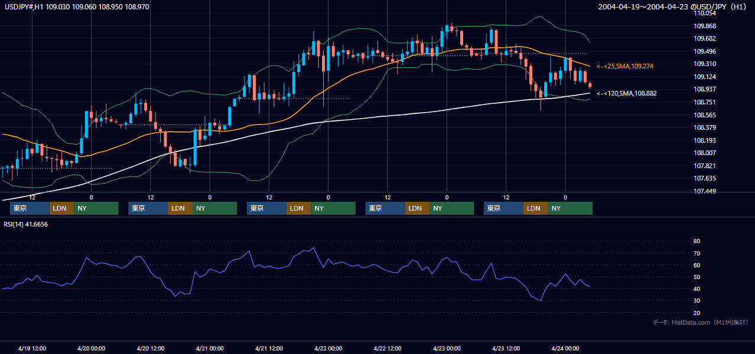Viewport: 755px width, 354px height.
Task: Select the RSI 20 scale value
Action: (x=697, y=313)
